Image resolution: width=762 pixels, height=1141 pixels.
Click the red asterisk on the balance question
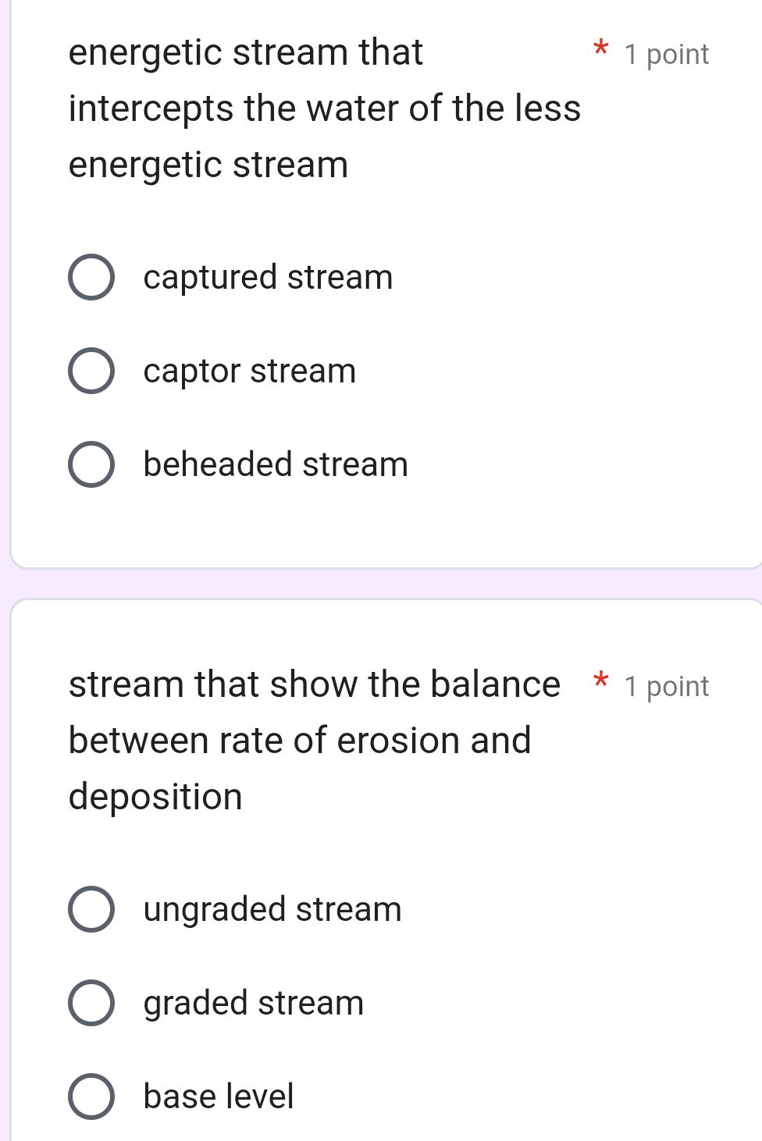[x=600, y=681]
